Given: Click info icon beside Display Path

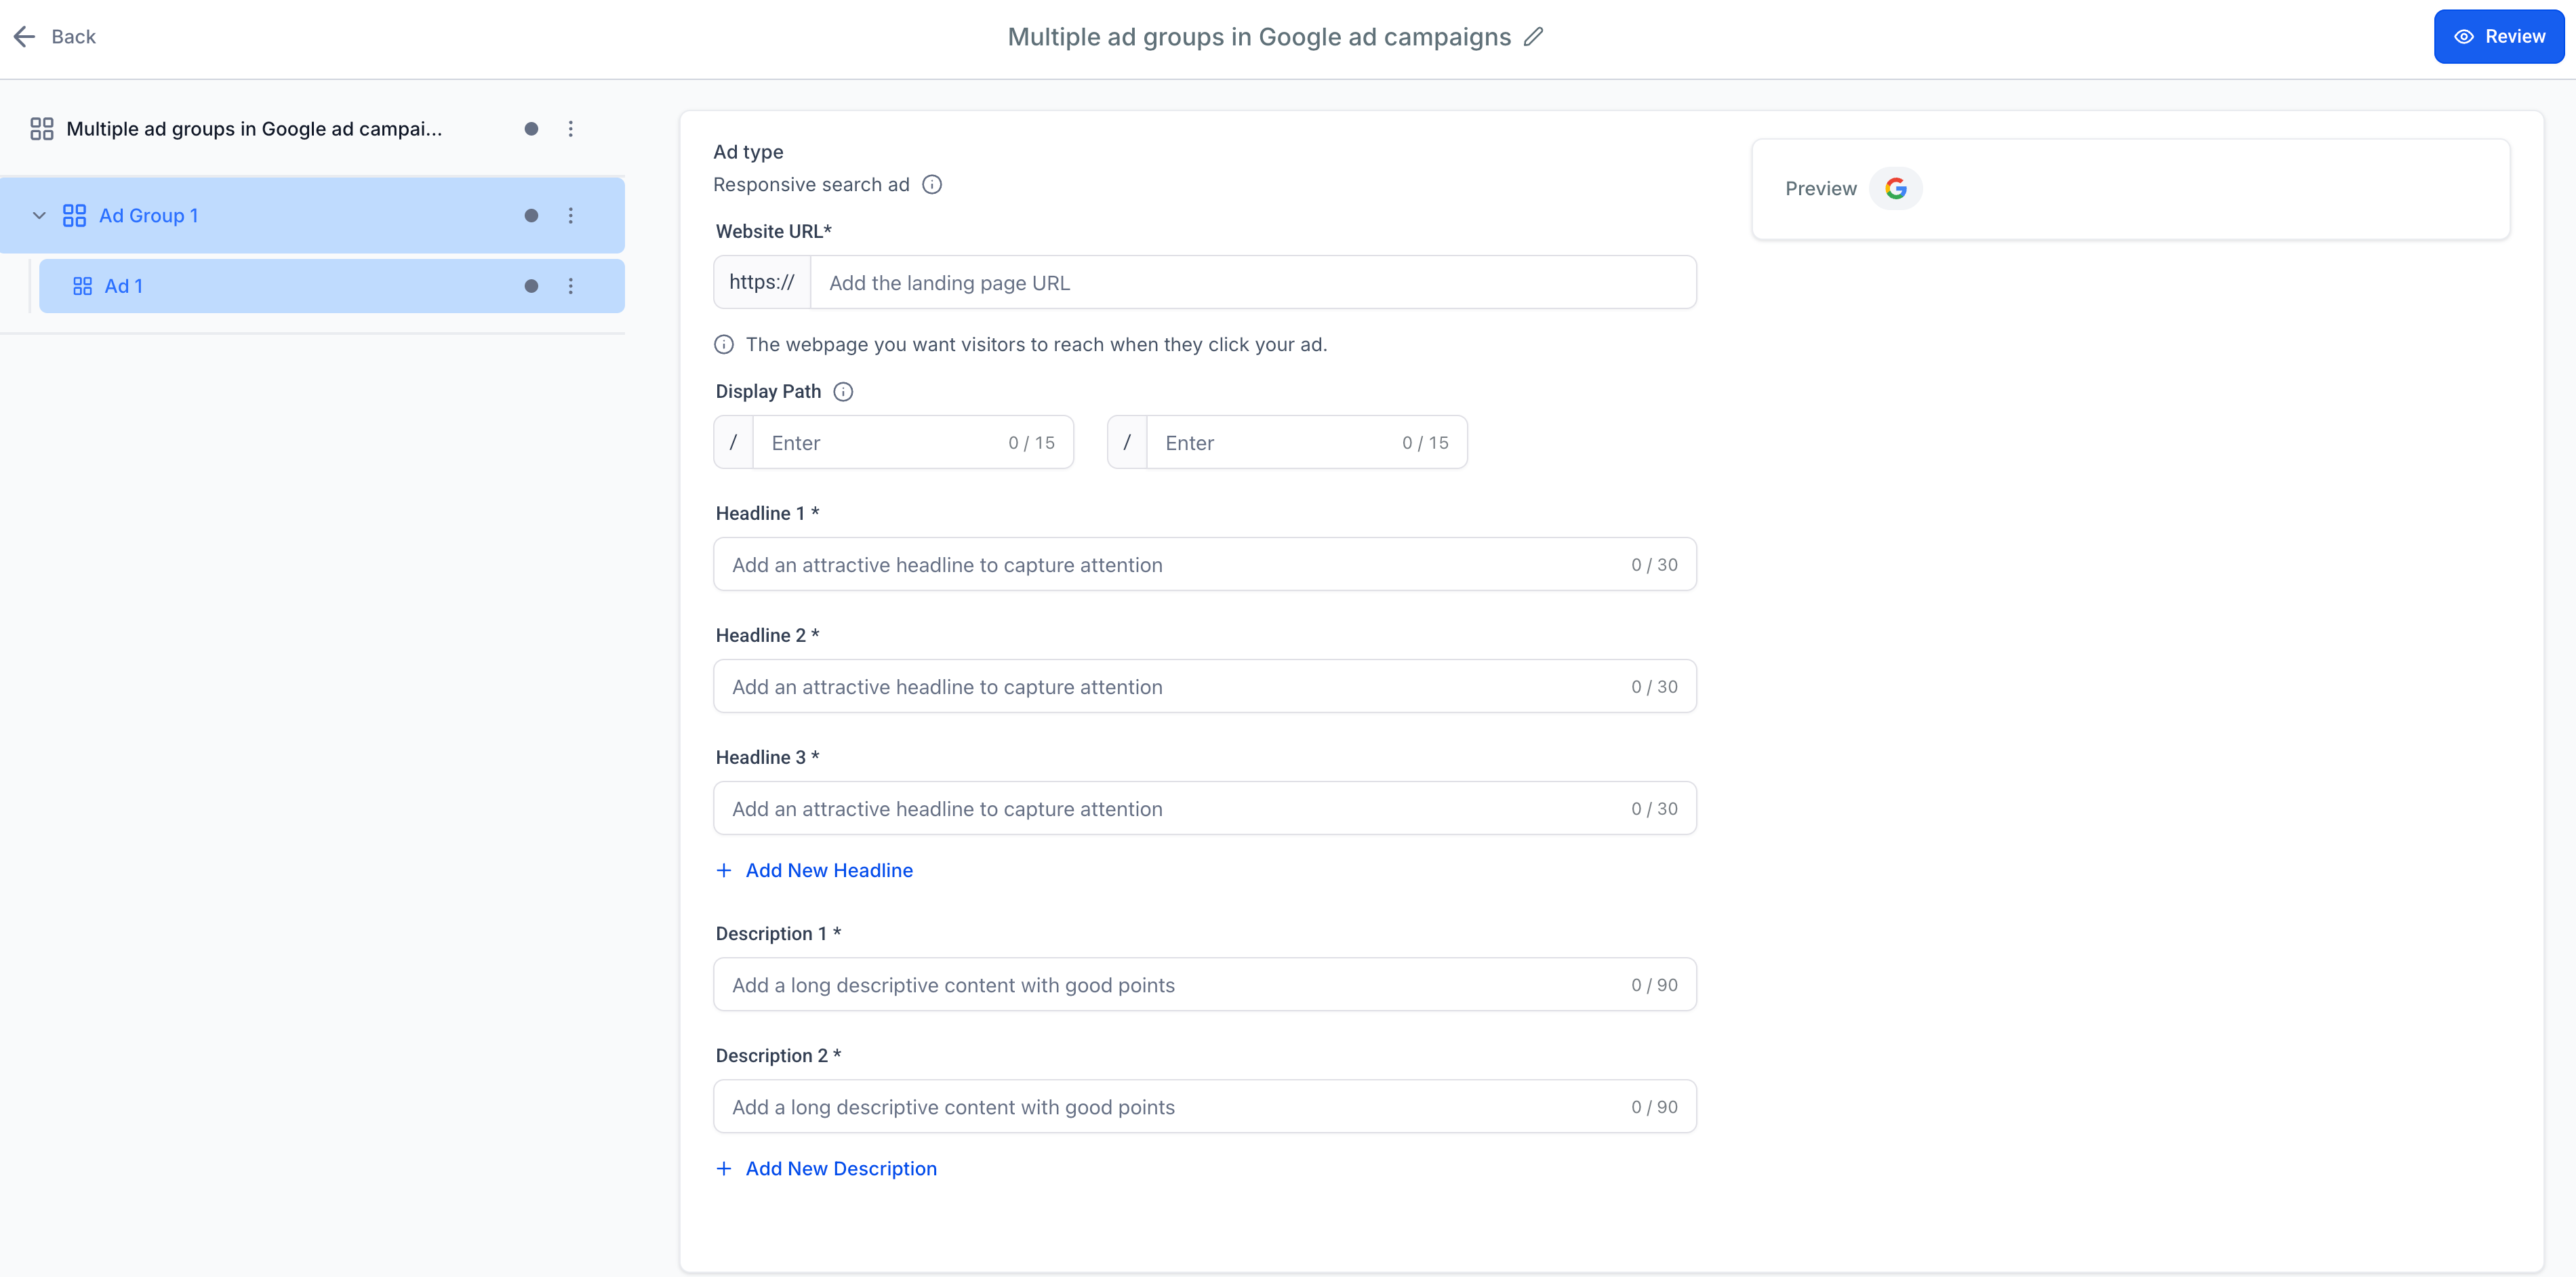Looking at the screenshot, I should click(x=843, y=392).
